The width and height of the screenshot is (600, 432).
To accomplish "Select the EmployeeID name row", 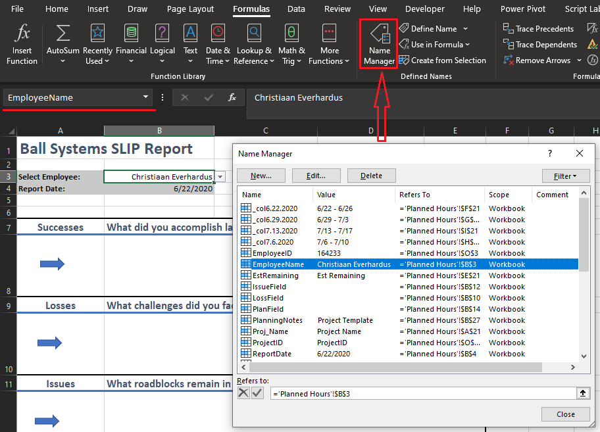I will pyautogui.click(x=408, y=253).
